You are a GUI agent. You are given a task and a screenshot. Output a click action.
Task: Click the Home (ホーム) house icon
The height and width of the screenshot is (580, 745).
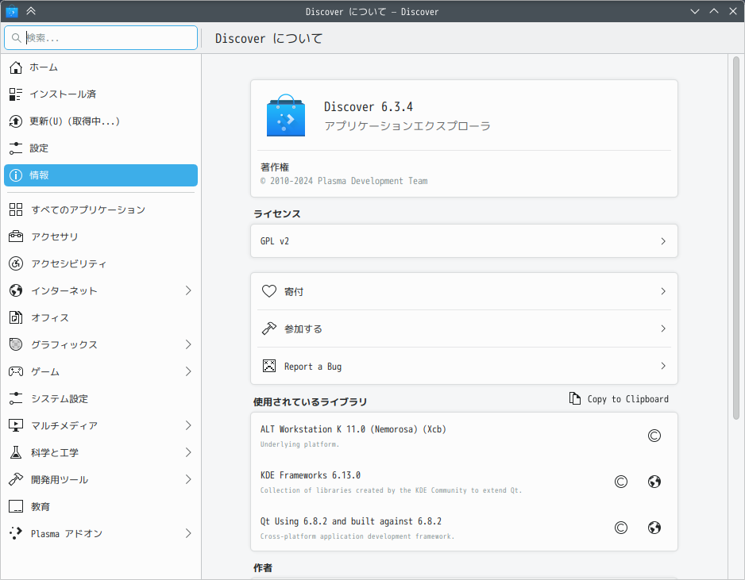coord(16,67)
